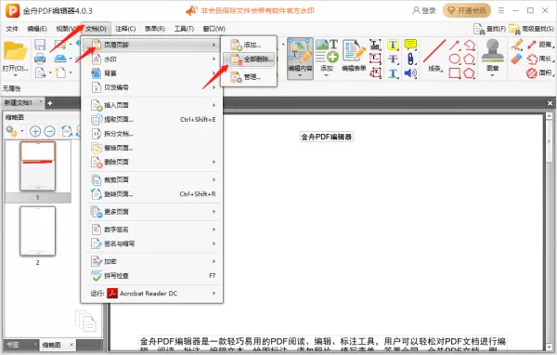Open the 工具(T) tools menu
557x355 pixels.
point(184,29)
